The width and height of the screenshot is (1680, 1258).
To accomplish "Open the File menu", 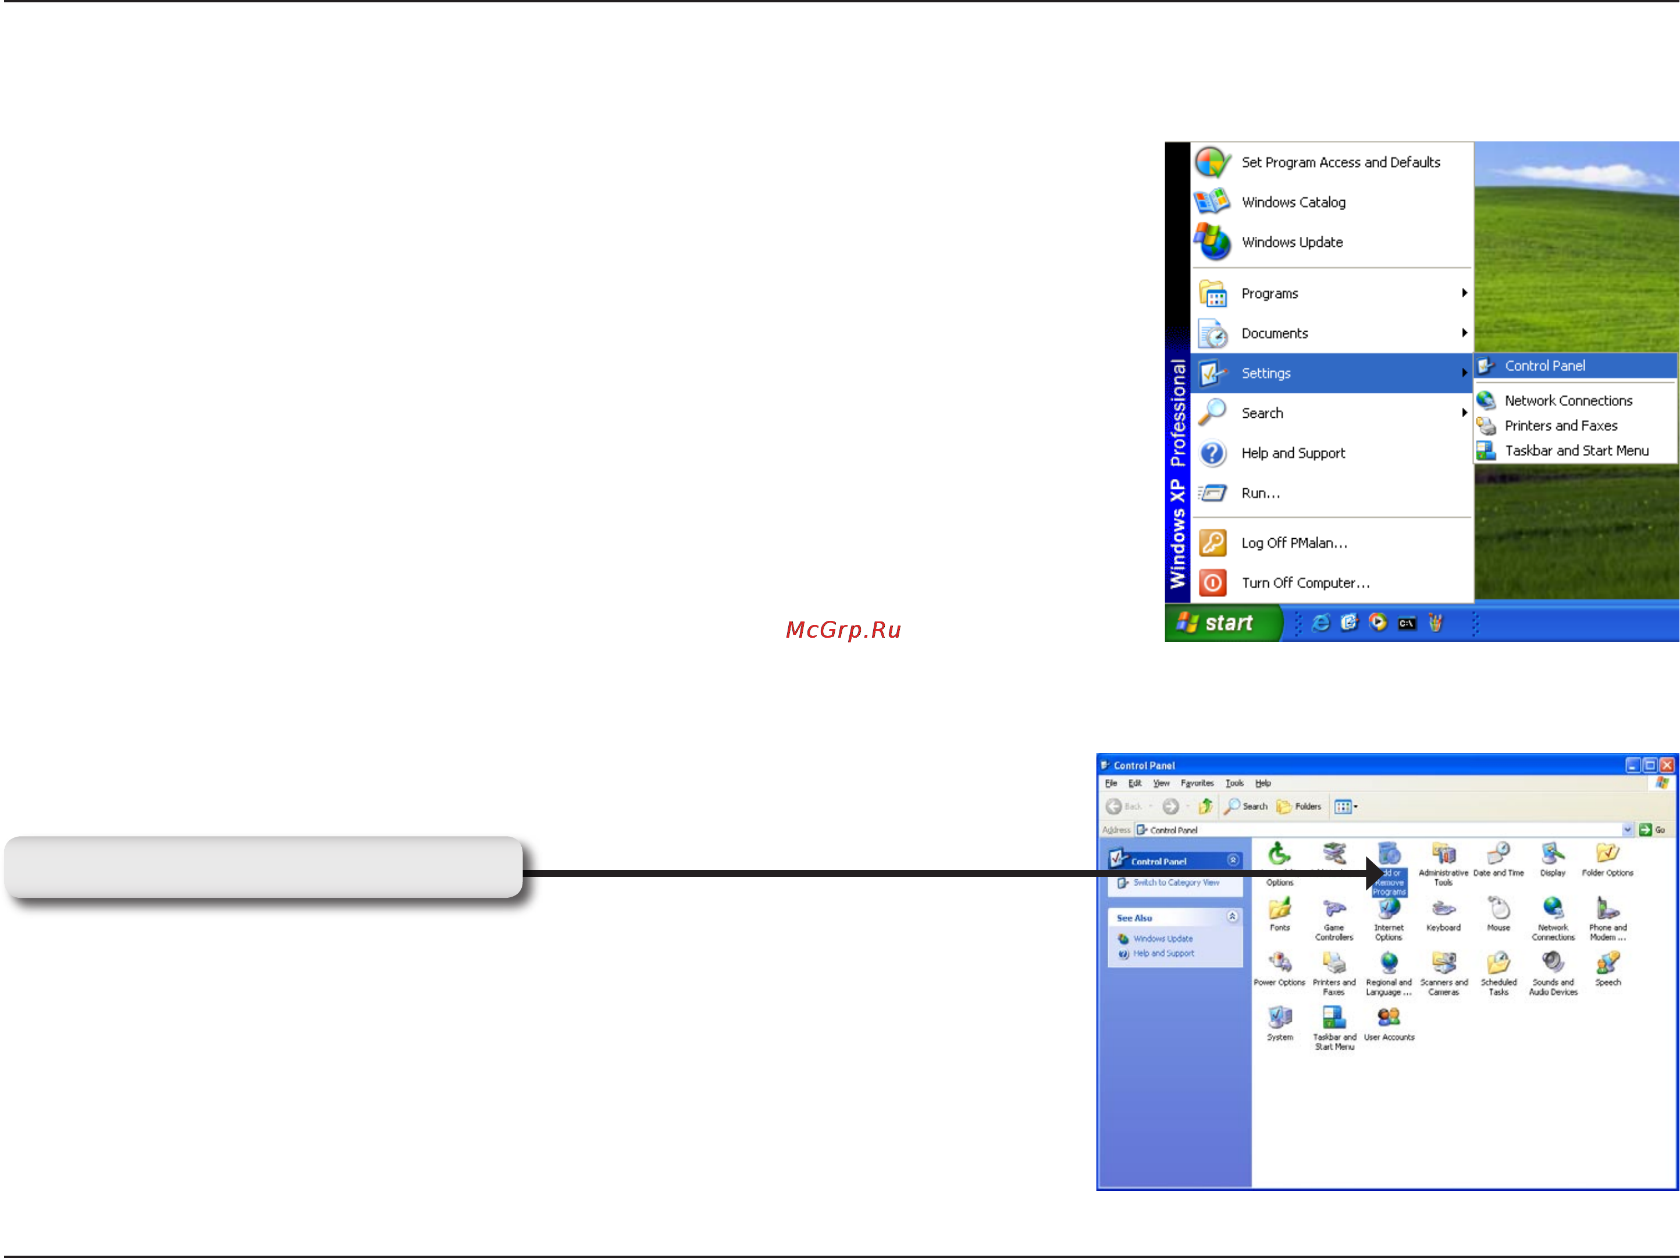I will click(x=1111, y=783).
